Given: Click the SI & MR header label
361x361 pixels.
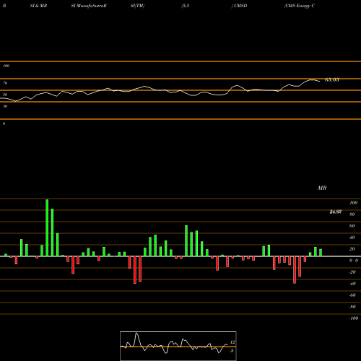Looking at the screenshot, I should (38, 6).
